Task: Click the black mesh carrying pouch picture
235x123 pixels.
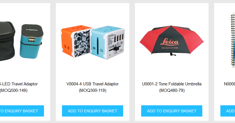Action: (7, 41)
